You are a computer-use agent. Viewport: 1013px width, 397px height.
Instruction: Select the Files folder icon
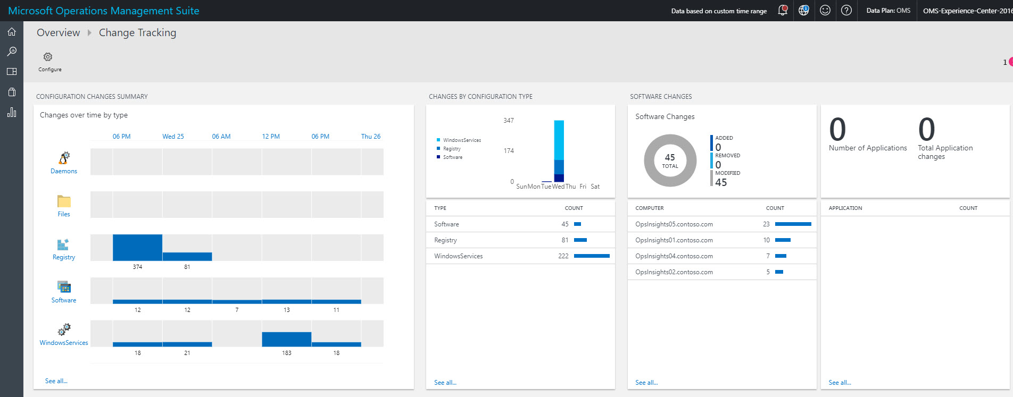64,201
